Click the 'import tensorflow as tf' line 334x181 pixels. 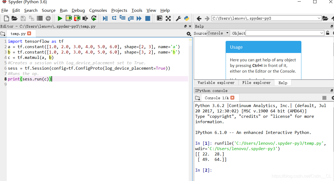click(36, 41)
